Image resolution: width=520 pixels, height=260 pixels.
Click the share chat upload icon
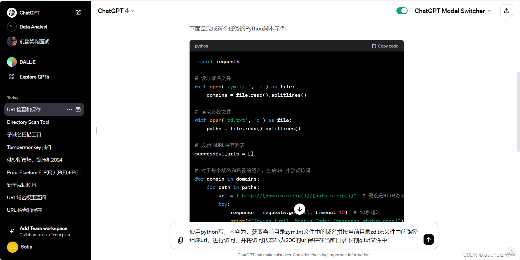[507, 11]
